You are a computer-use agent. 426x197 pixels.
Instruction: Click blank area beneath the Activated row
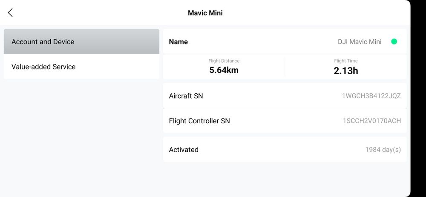[x=285, y=179]
